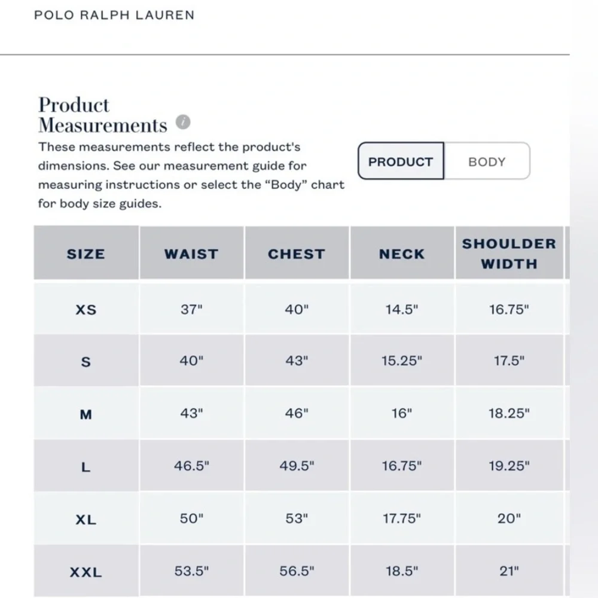Click the SIZE column header
This screenshot has width=598, height=598.
coord(86,254)
